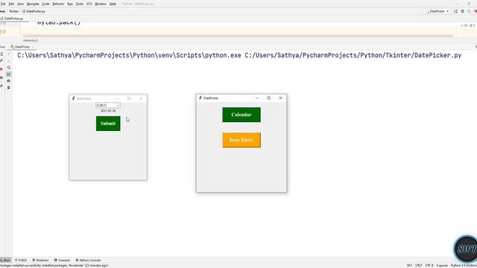Click the Debug bug icon in top toolbar
The width and height of the screenshot is (477, 268).
462,11
